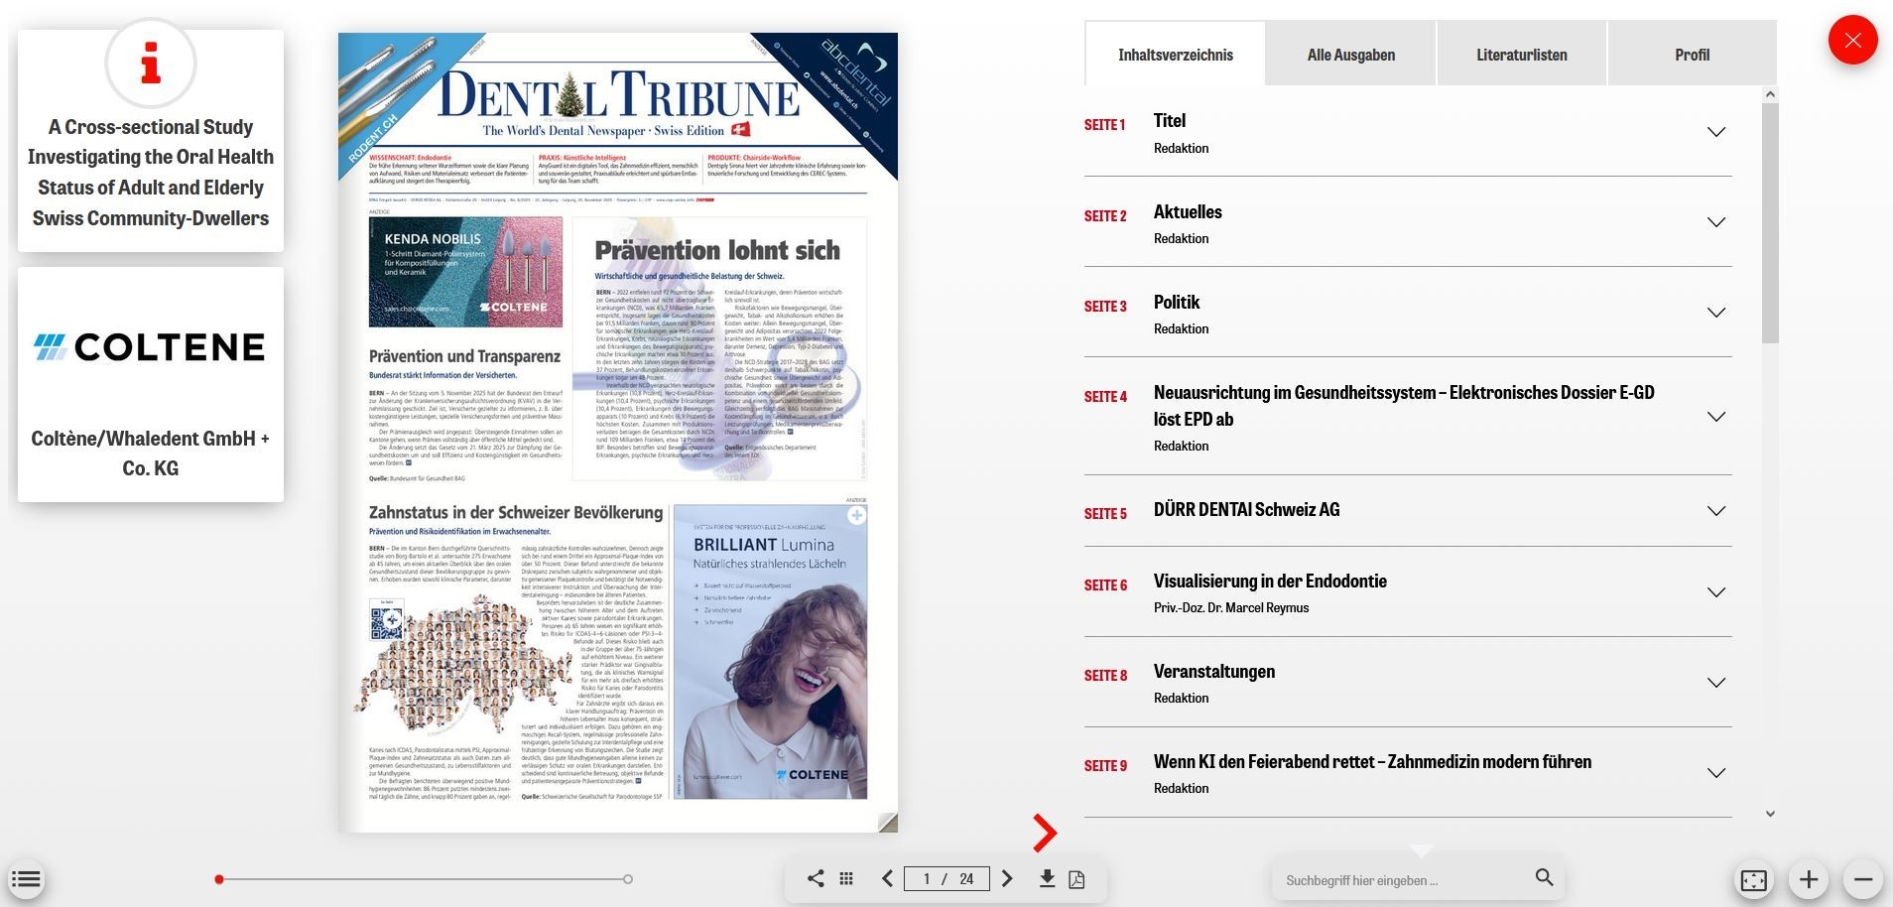Toggle fullscreen mode

pyautogui.click(x=1753, y=880)
